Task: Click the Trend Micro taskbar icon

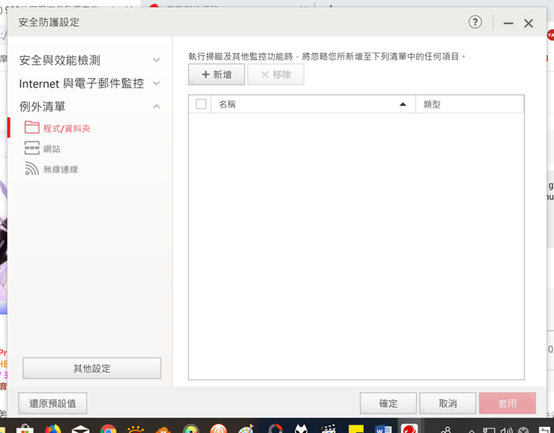Action: pyautogui.click(x=410, y=428)
